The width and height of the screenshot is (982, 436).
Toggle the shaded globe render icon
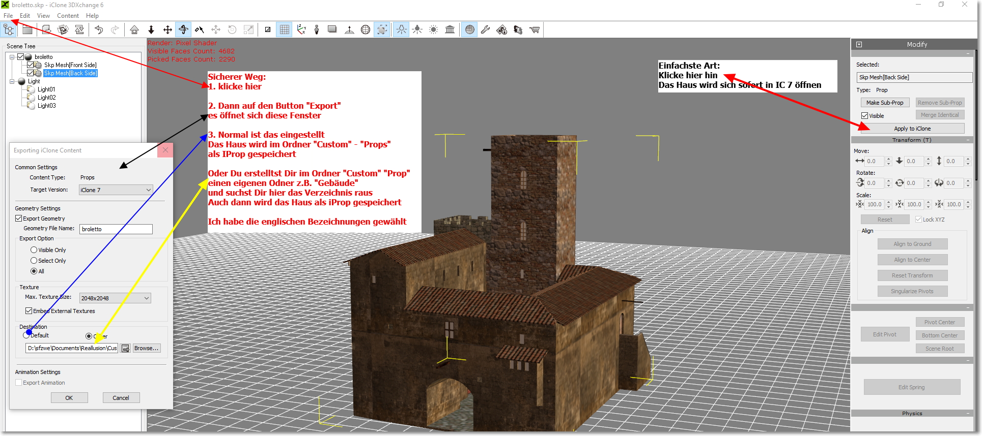tap(469, 29)
